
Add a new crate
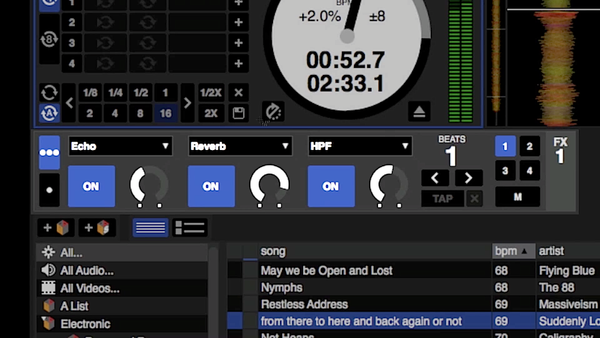pyautogui.click(x=56, y=228)
